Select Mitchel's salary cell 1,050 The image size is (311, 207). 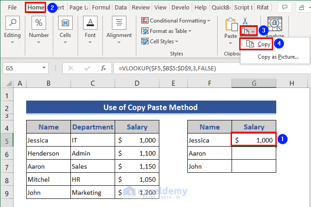tap(137, 179)
